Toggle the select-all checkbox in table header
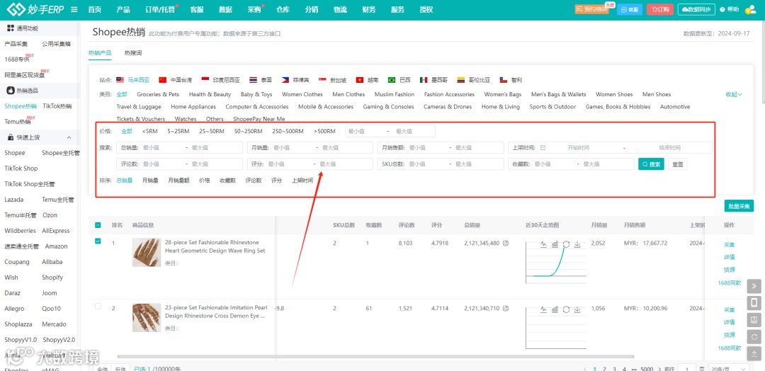The width and height of the screenshot is (765, 371). 98,225
